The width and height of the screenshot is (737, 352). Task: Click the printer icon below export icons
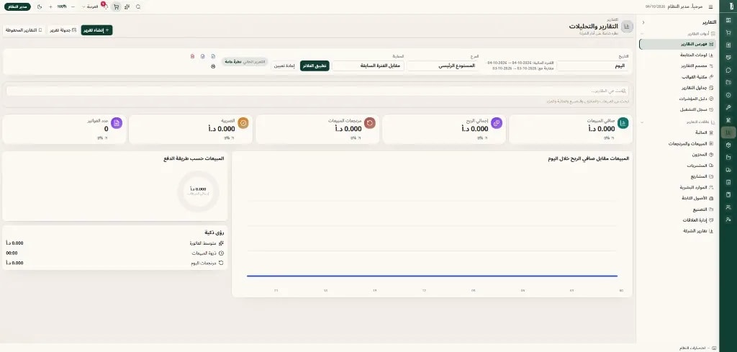[213, 66]
